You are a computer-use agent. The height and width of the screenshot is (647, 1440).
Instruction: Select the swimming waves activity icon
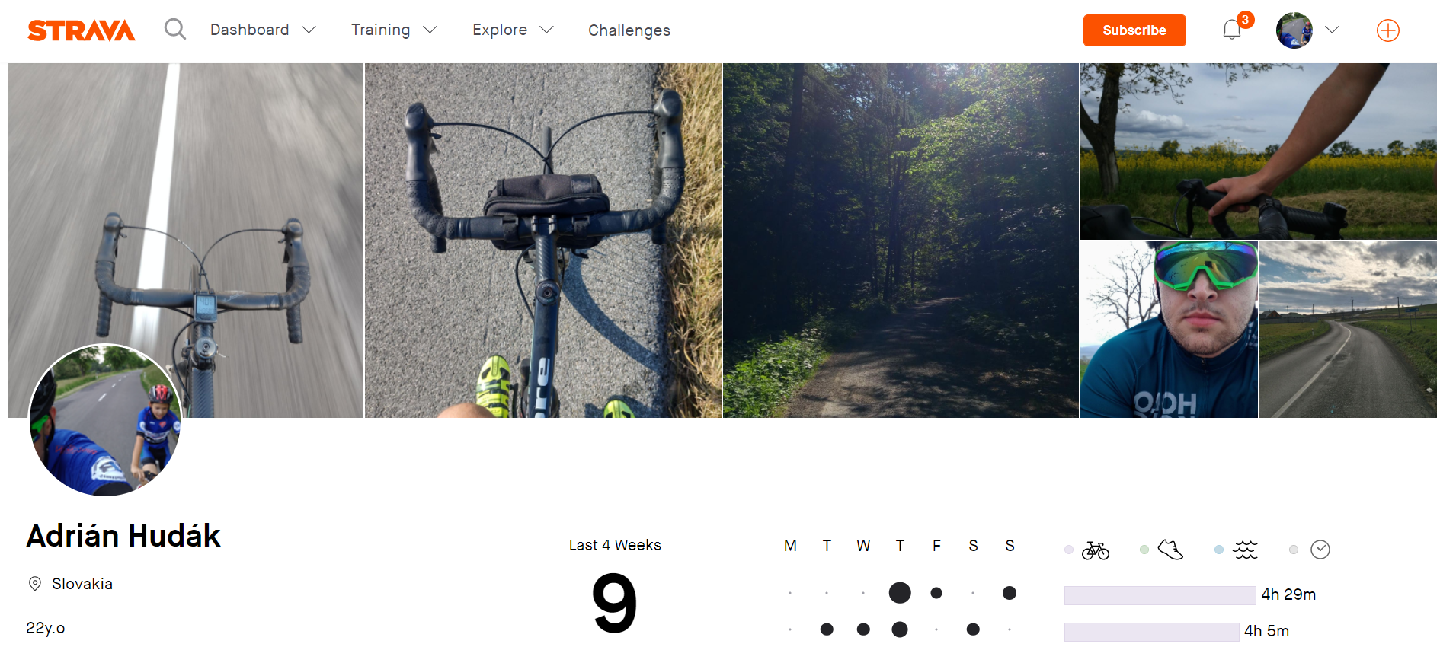(1246, 550)
